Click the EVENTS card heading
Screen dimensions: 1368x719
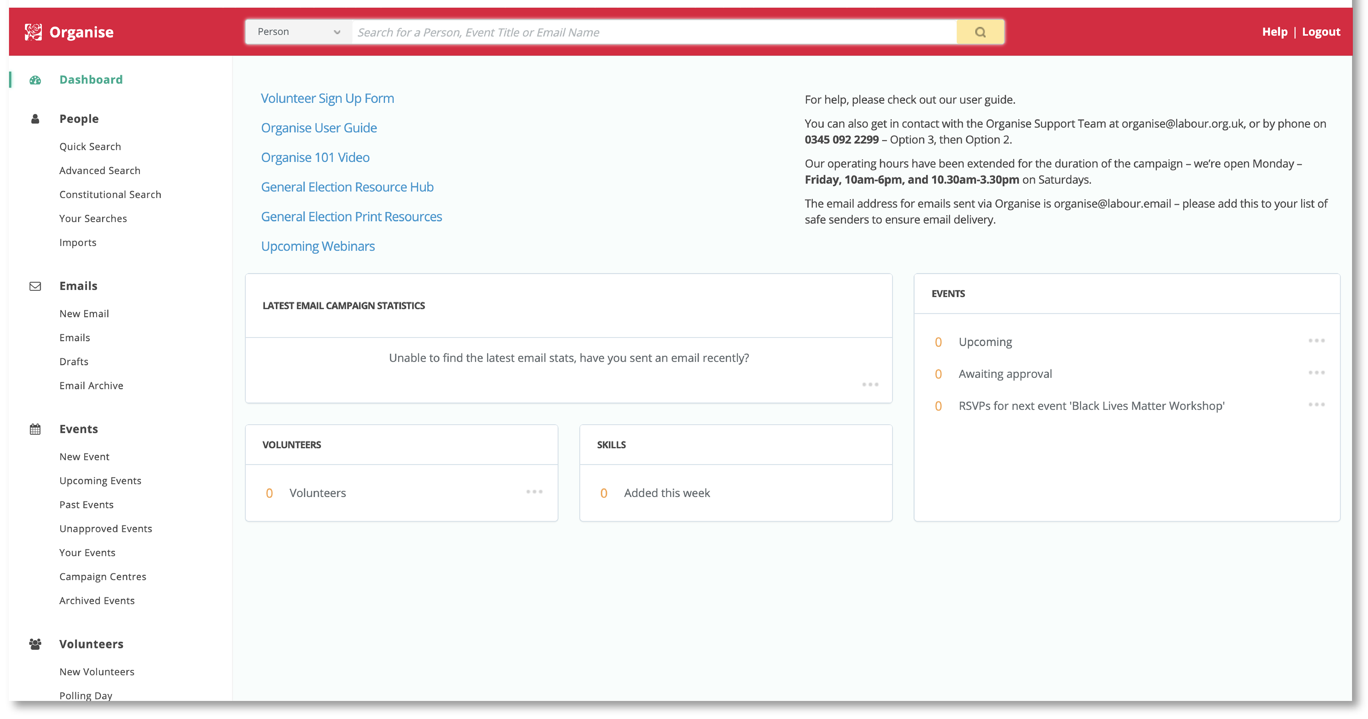(948, 294)
